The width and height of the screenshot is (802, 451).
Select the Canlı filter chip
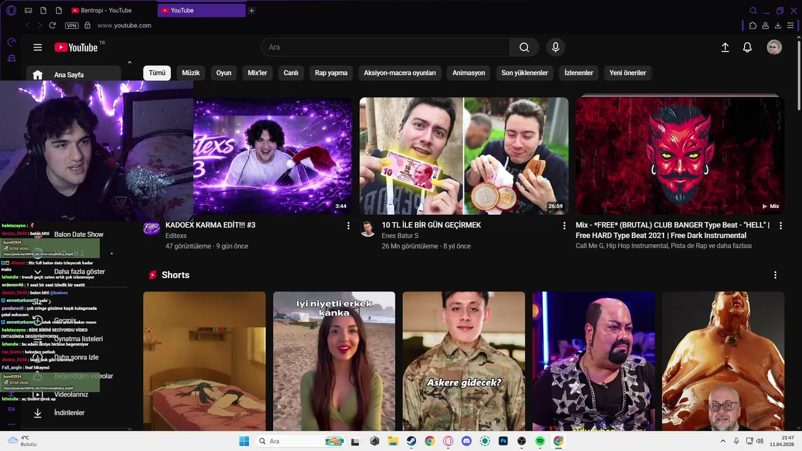click(291, 73)
